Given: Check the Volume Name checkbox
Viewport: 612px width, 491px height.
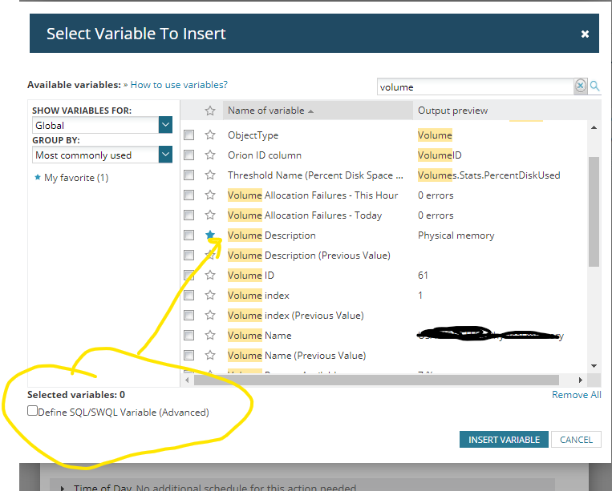Looking at the screenshot, I should click(x=189, y=335).
